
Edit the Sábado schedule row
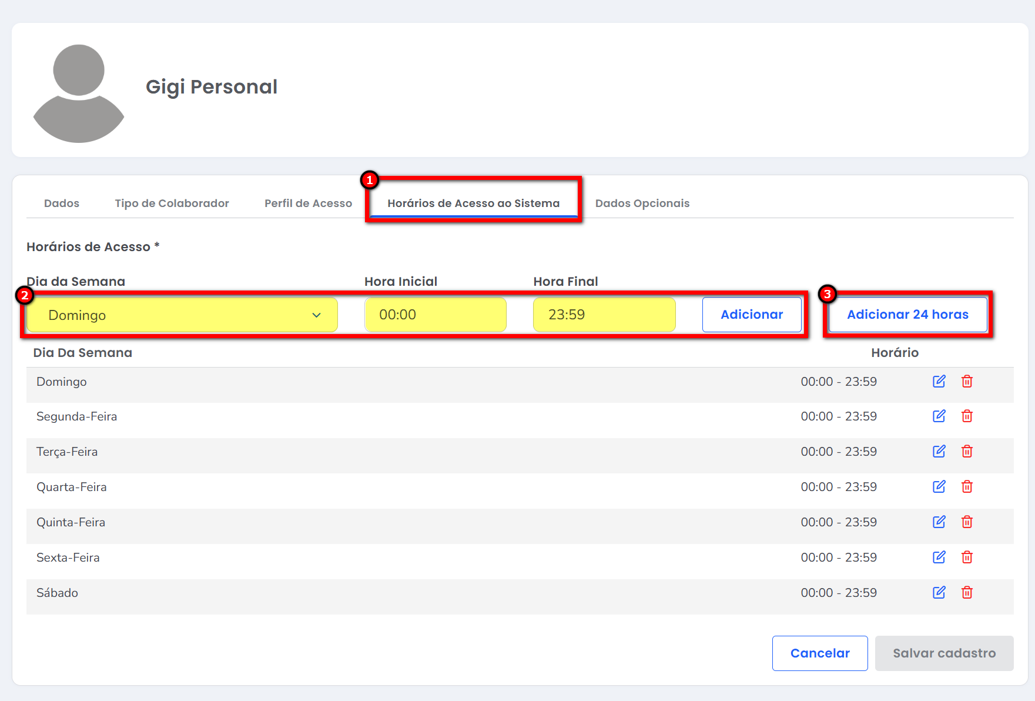[939, 593]
